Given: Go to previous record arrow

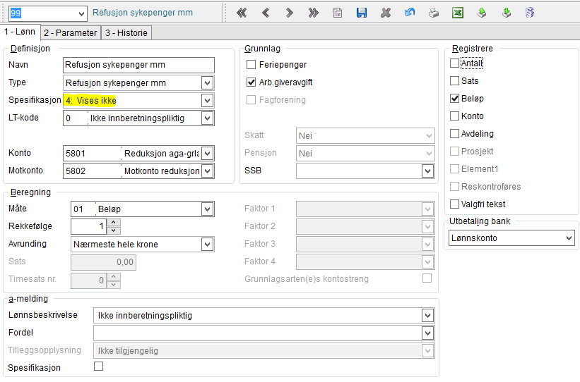Looking at the screenshot, I should coord(265,13).
